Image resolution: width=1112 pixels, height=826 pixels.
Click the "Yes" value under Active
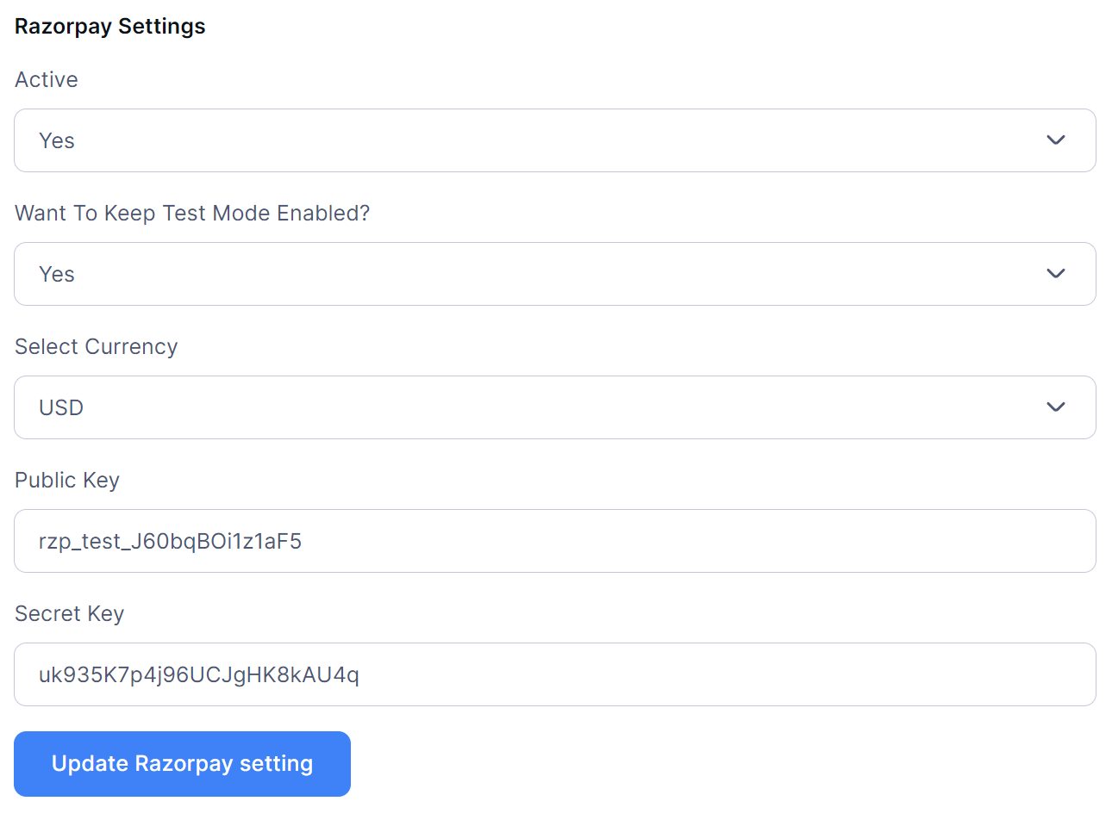[57, 141]
